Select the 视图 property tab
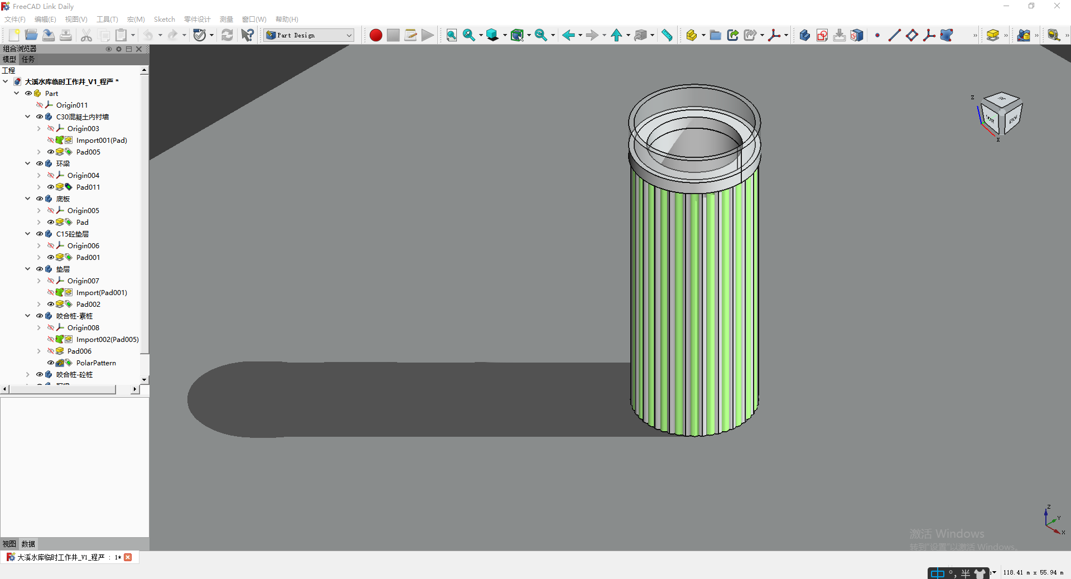Screen dimensions: 1071x579 click(9, 544)
